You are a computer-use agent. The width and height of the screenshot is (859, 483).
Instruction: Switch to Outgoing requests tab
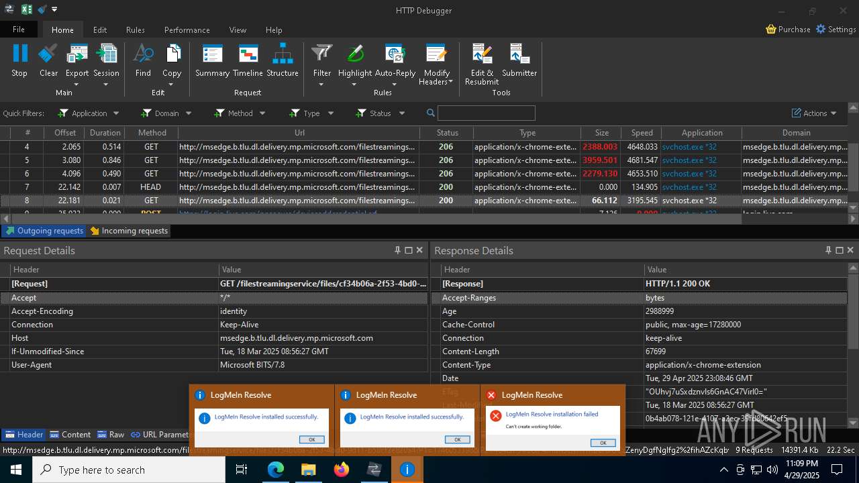click(x=44, y=231)
